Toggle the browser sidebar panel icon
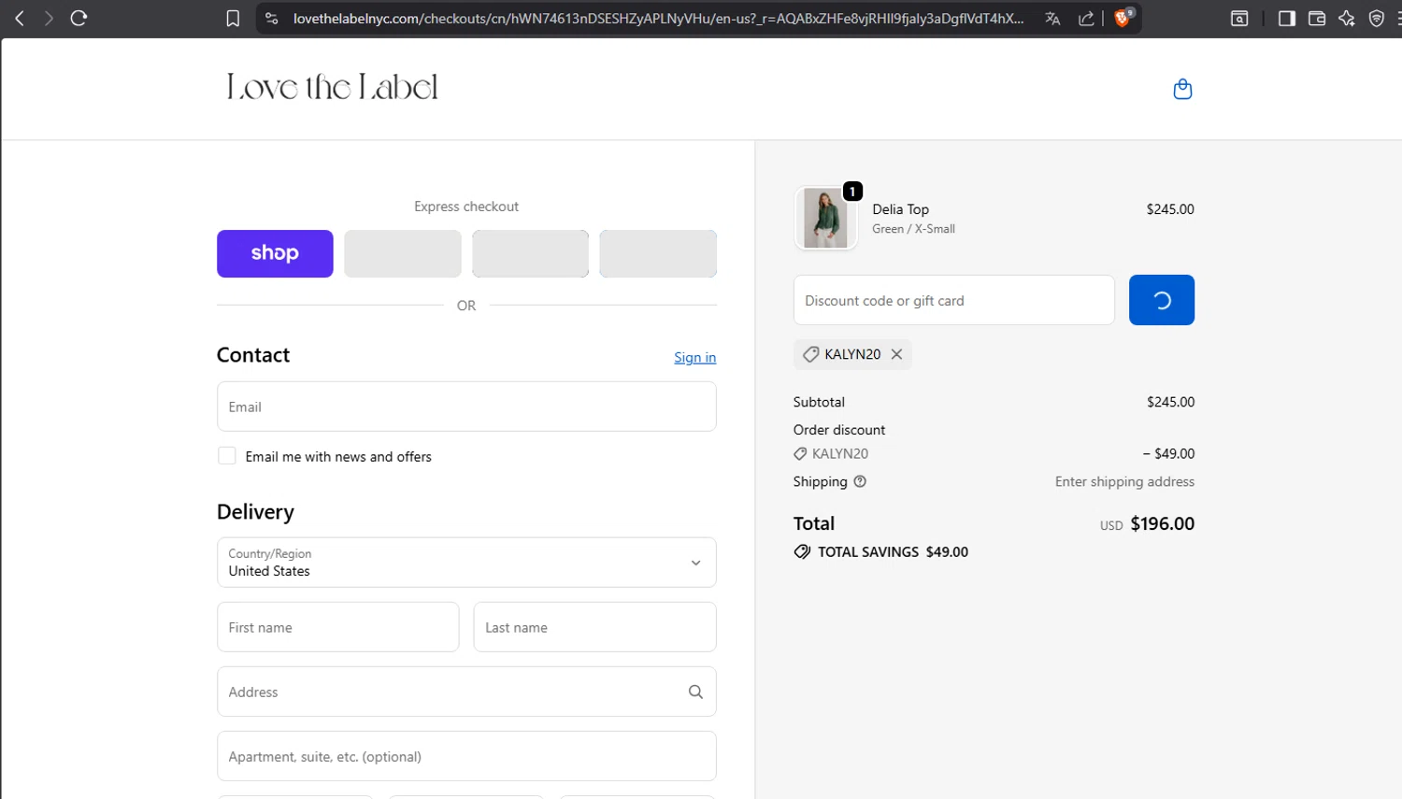 click(x=1286, y=18)
